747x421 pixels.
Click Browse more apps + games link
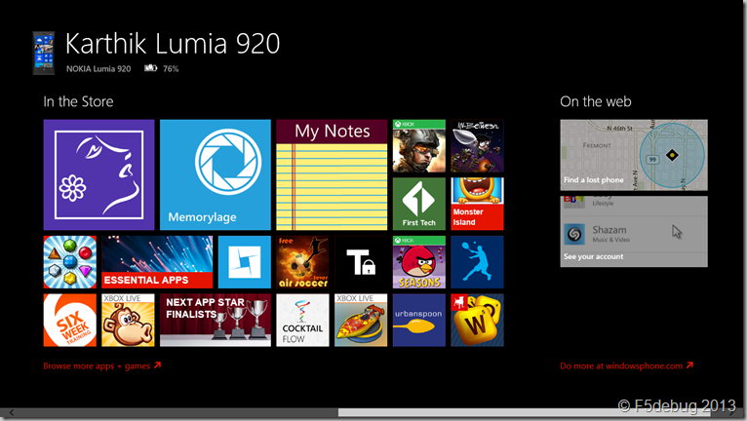[101, 366]
